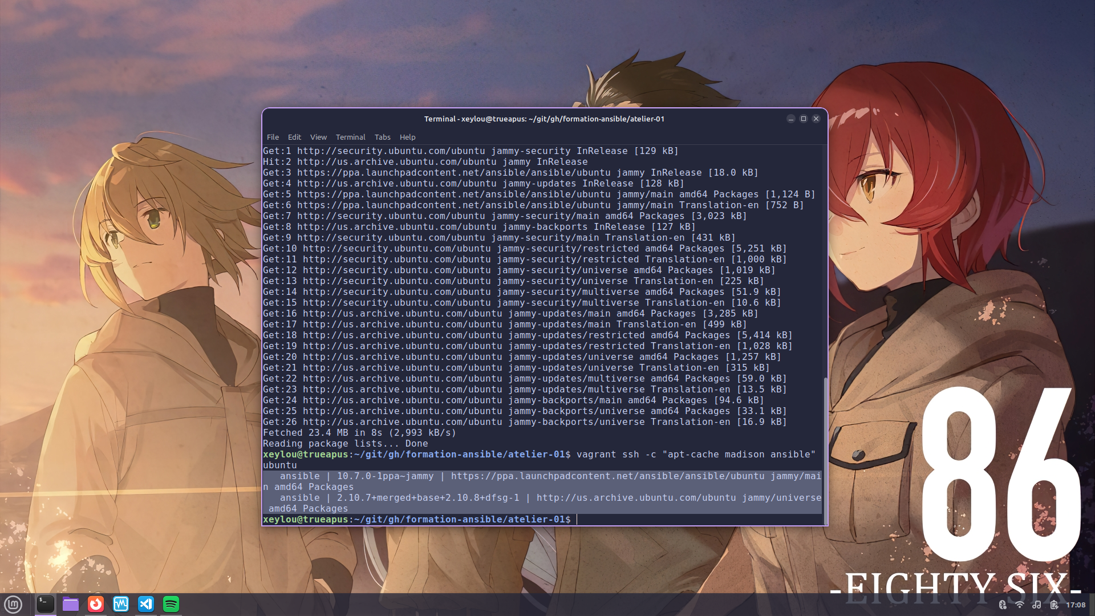Open the battery power tray icon
The image size is (1095, 616).
1054,605
